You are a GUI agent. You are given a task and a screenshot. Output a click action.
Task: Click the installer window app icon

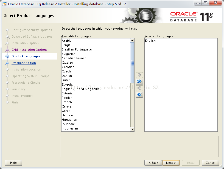tap(5, 4)
